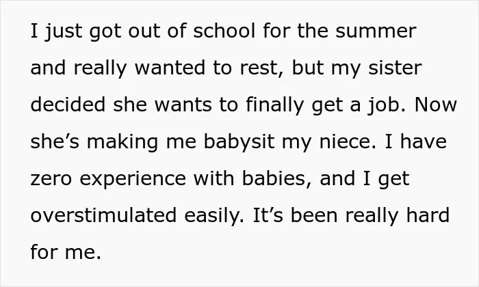Click the word "decided" in the paragraph
This screenshot has height=287, width=479.
coord(68,105)
